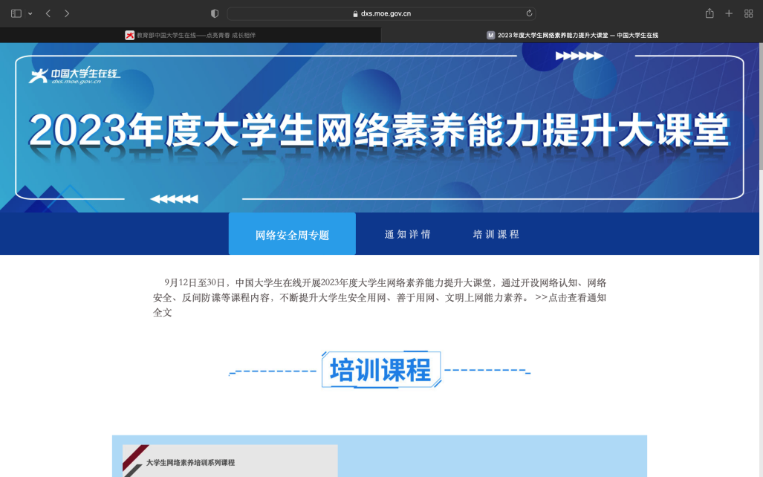This screenshot has width=763, height=477.
Task: Switch to the 教育部中国大学生在线 tab
Action: point(190,35)
